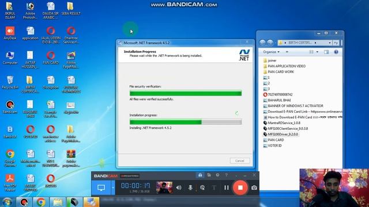This screenshot has width=369, height=207.
Task: Select 702749700008742 file in Explorer
Action: 278,94
